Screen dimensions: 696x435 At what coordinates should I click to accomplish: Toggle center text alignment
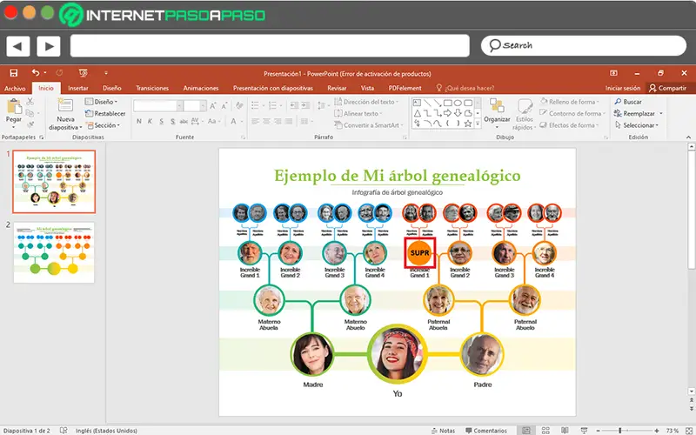[266, 121]
